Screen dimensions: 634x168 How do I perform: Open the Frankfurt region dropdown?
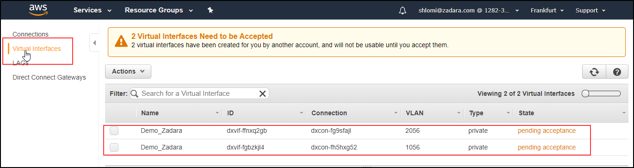(x=547, y=10)
